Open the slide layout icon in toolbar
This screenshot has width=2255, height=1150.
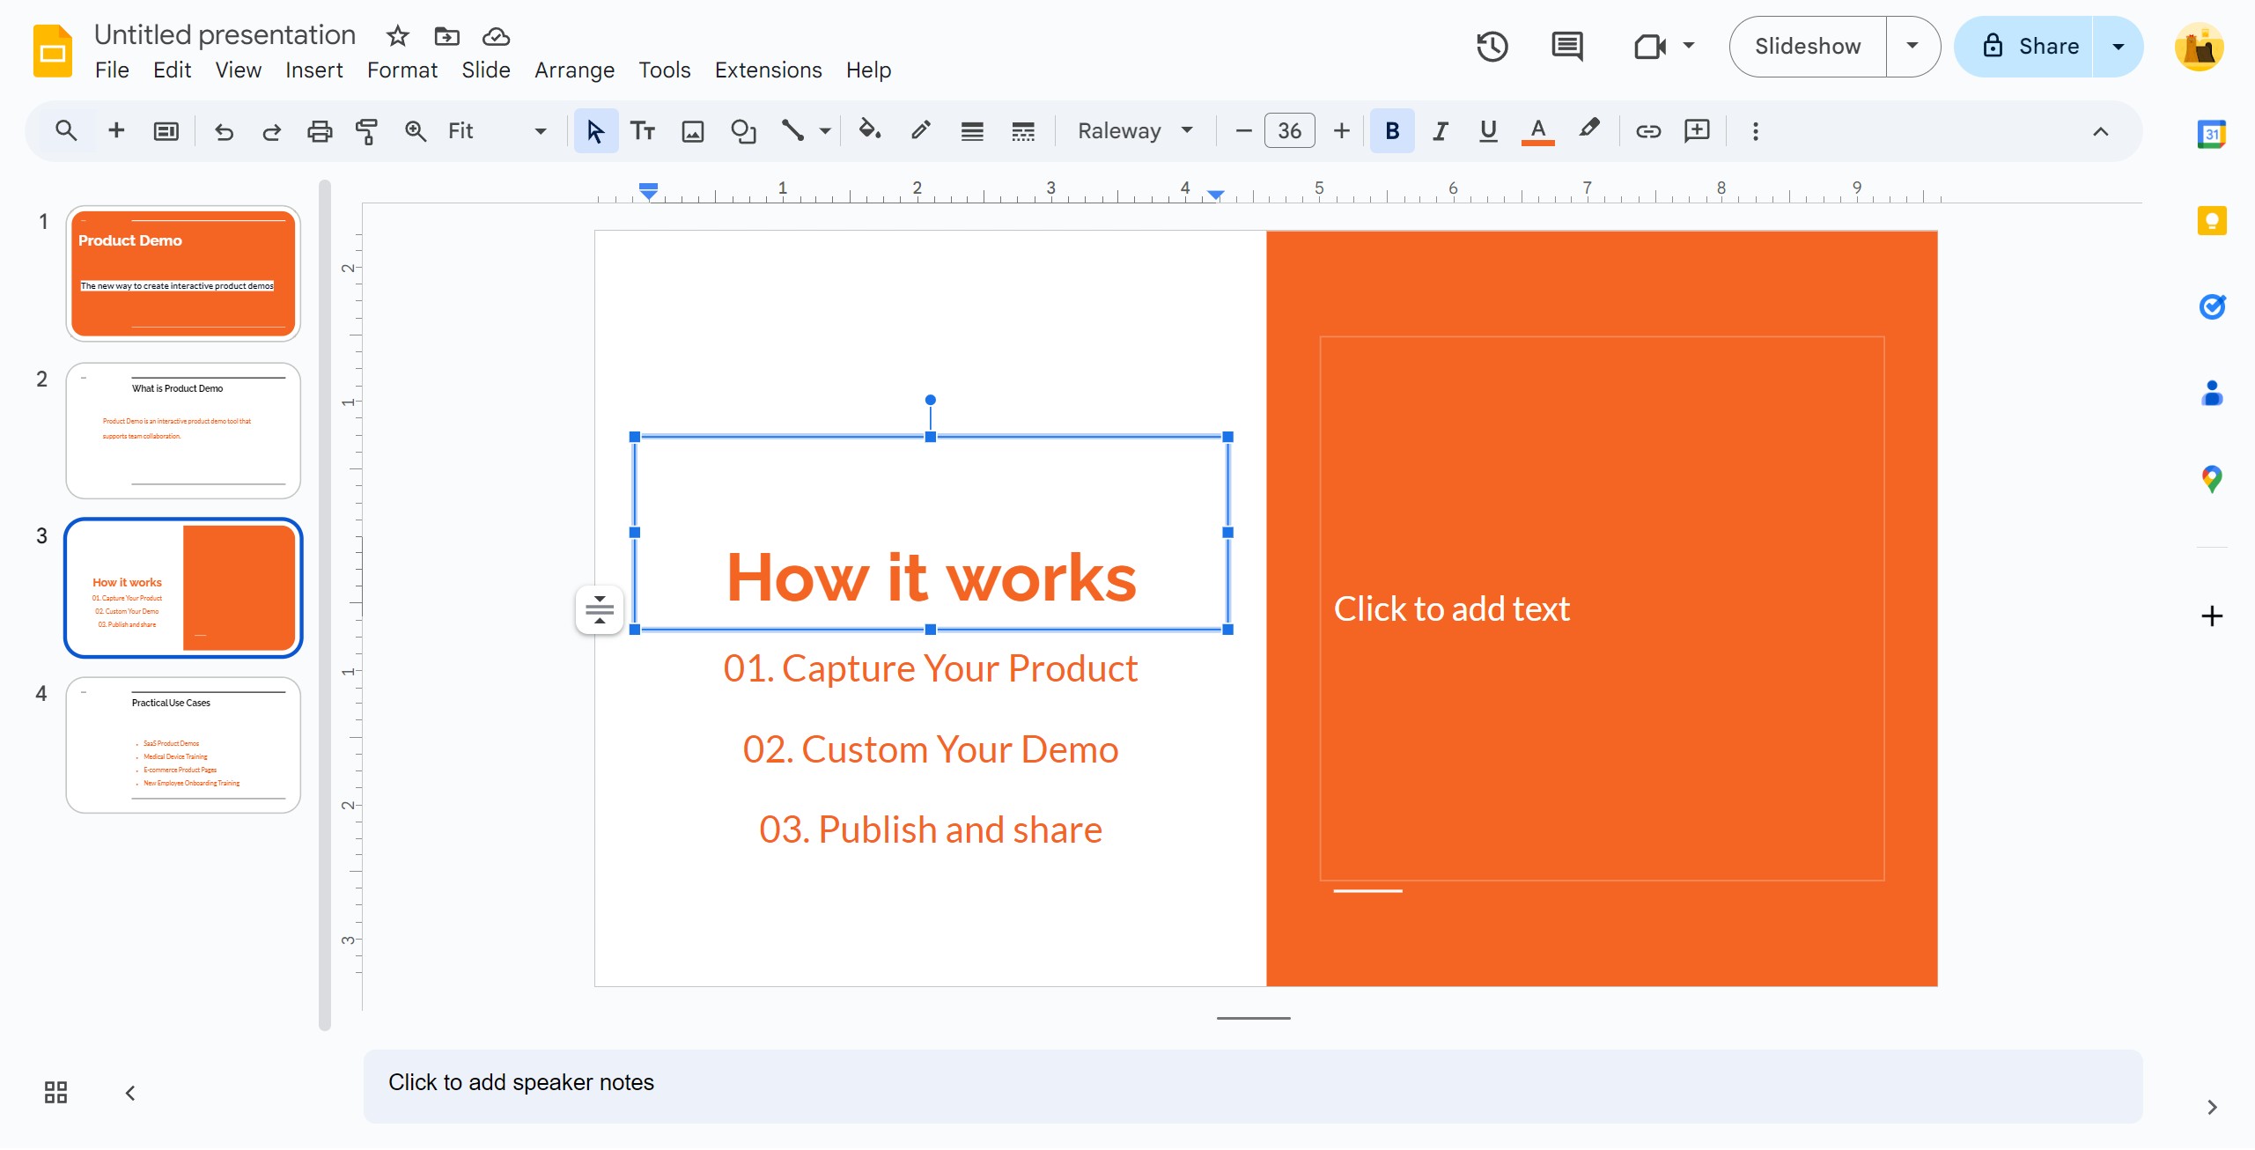pos(166,131)
